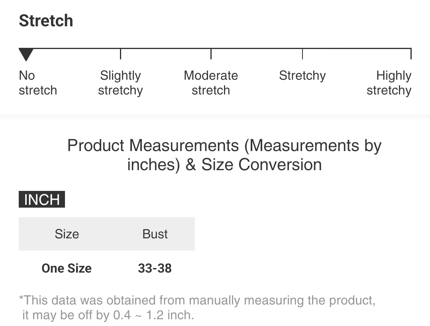Select the 'Highly stretchy' scale label
Viewport: 430px width, 326px height.
click(x=389, y=83)
